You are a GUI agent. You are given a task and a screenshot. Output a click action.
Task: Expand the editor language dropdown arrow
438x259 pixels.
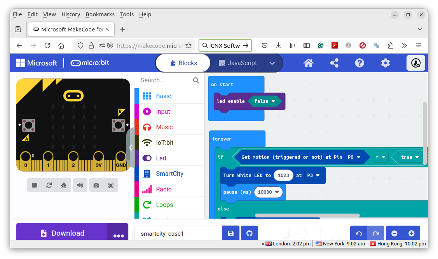pyautogui.click(x=272, y=63)
